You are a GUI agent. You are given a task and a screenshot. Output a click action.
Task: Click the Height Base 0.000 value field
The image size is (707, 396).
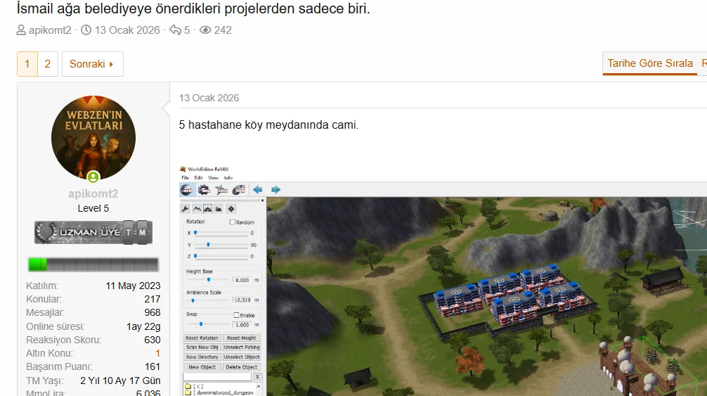pos(242,280)
